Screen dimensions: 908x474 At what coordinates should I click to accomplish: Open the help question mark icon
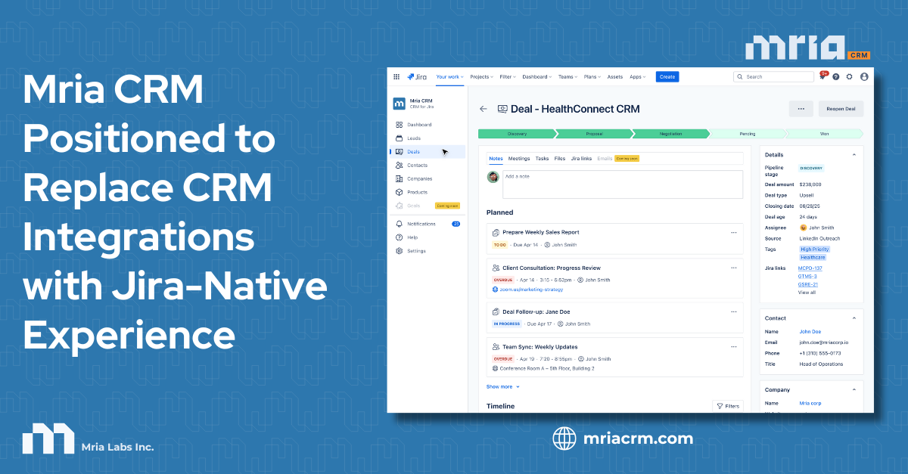coord(836,76)
